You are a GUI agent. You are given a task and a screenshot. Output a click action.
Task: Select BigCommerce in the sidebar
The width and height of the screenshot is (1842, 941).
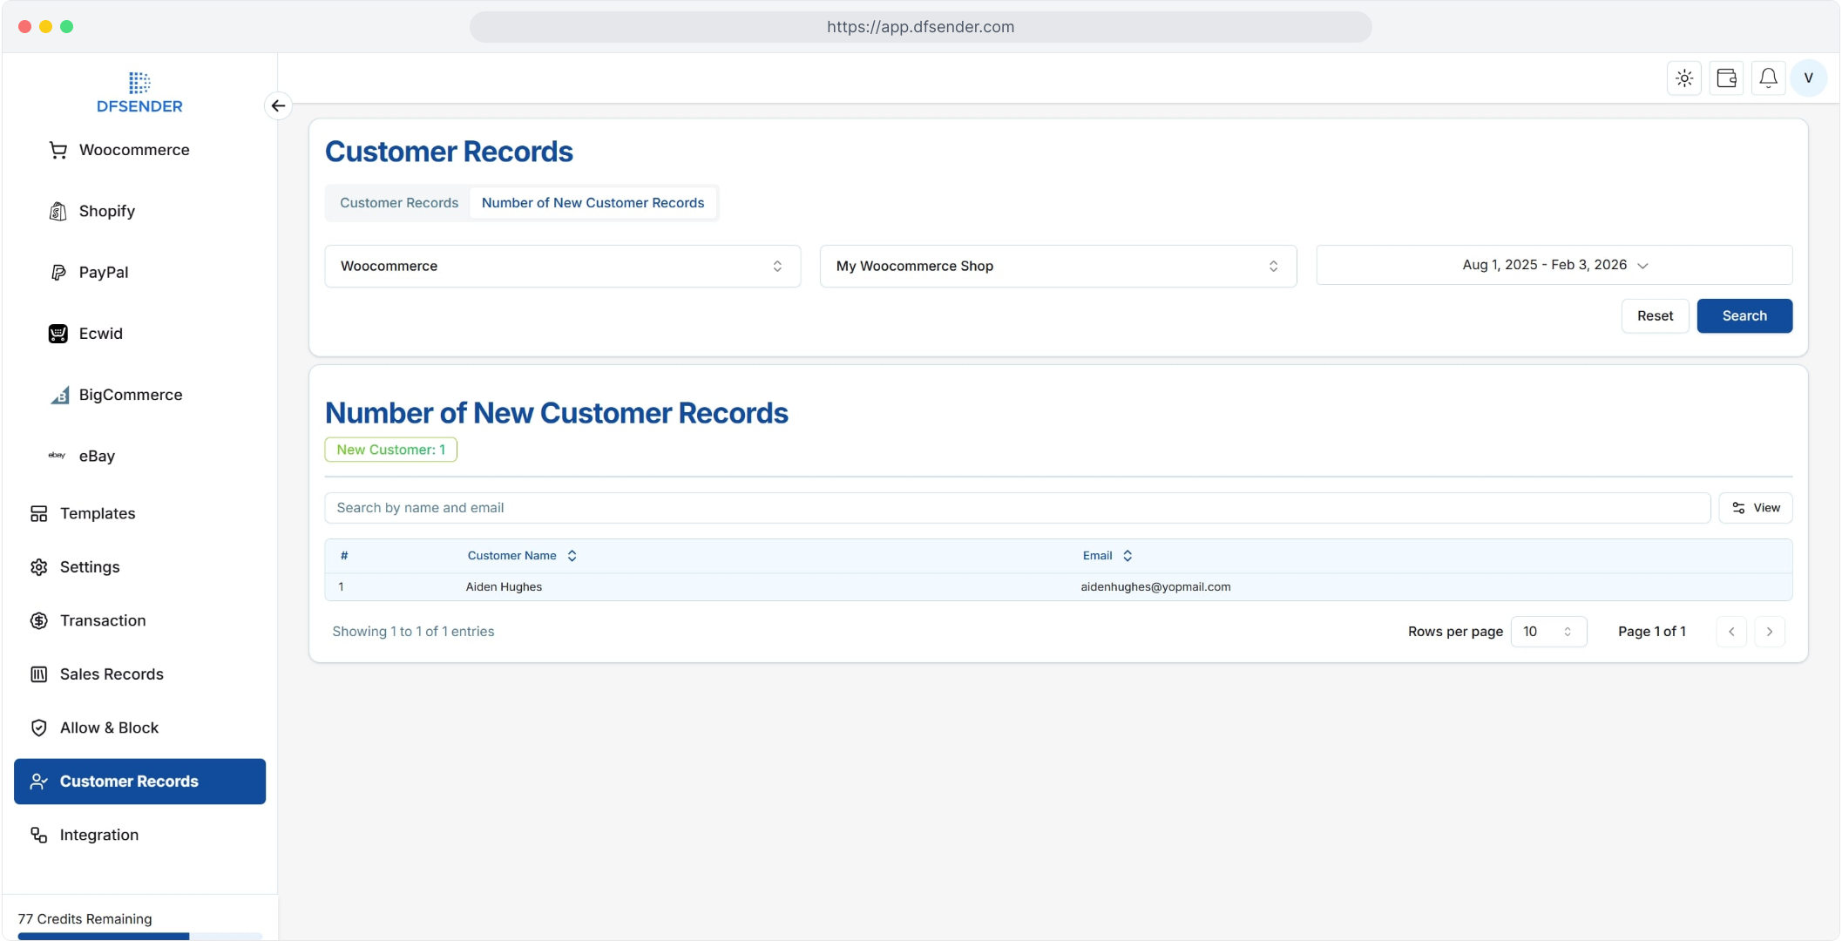pos(130,395)
